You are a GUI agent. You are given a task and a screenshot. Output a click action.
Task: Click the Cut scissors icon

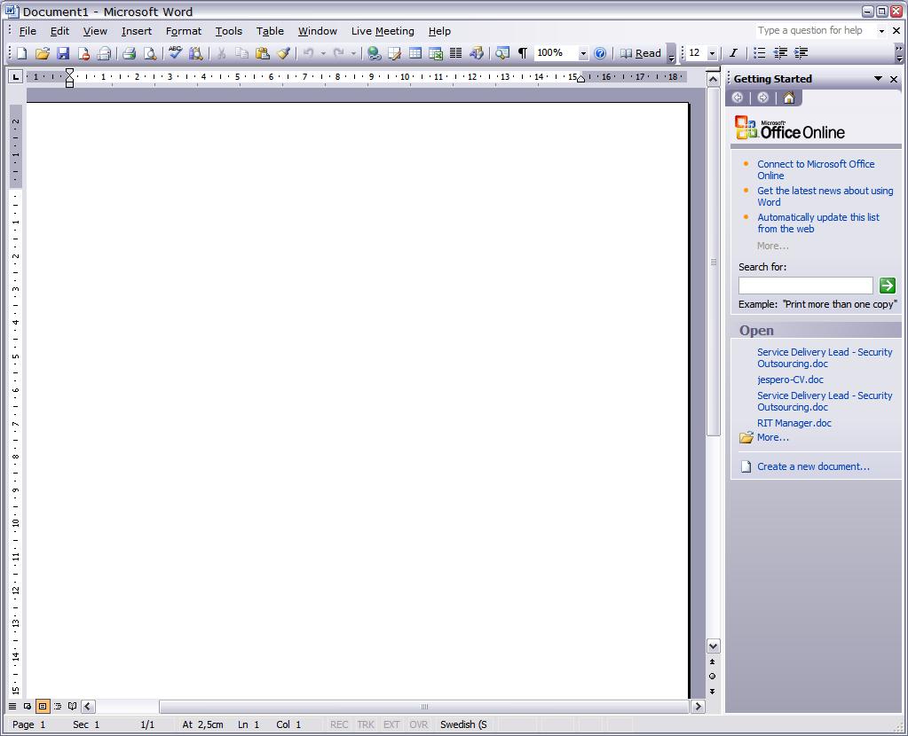pyautogui.click(x=221, y=53)
